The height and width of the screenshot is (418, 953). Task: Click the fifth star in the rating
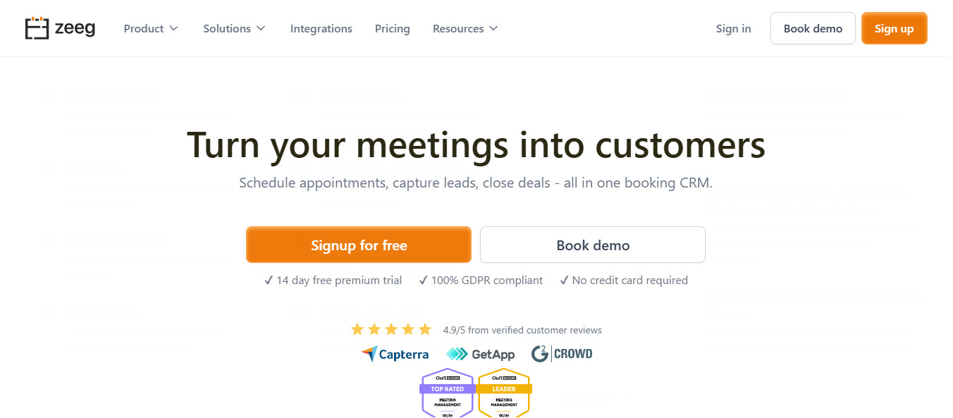pos(424,328)
